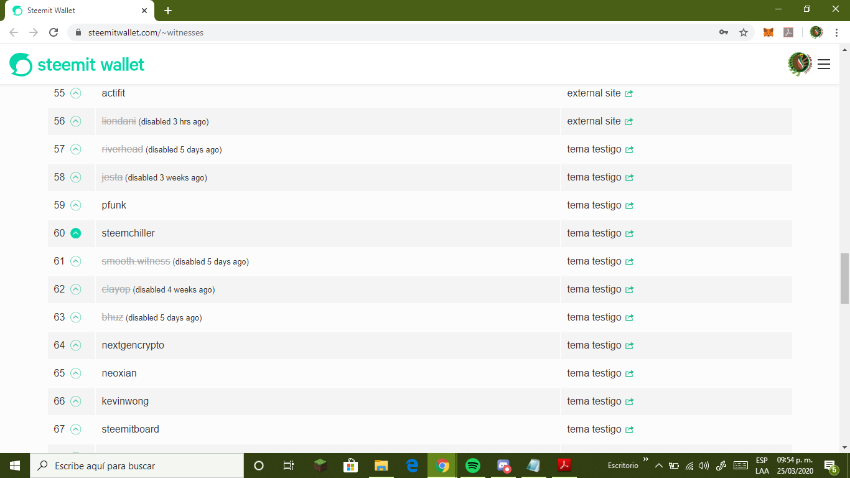
Task: Open liondani external site link
Action: point(600,121)
